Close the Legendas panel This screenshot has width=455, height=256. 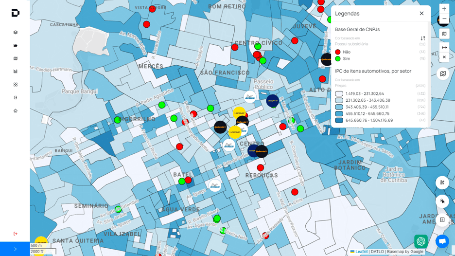coord(421,13)
